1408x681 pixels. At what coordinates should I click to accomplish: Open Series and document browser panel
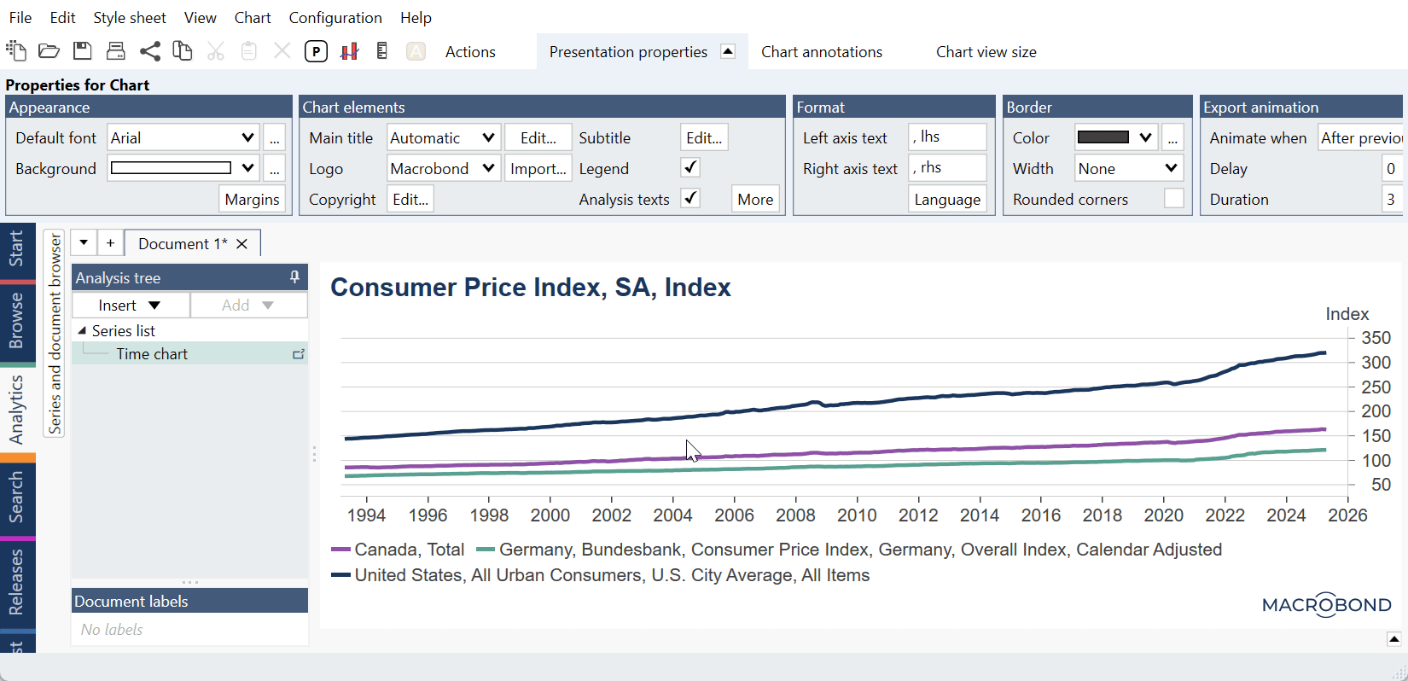pos(55,333)
